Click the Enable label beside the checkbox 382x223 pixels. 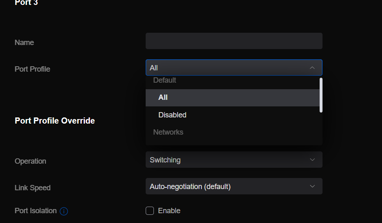(169, 211)
